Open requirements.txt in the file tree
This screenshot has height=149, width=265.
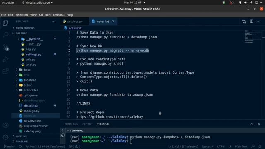36,126
